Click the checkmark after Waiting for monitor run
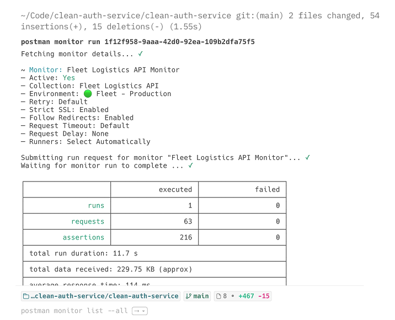 click(x=190, y=166)
